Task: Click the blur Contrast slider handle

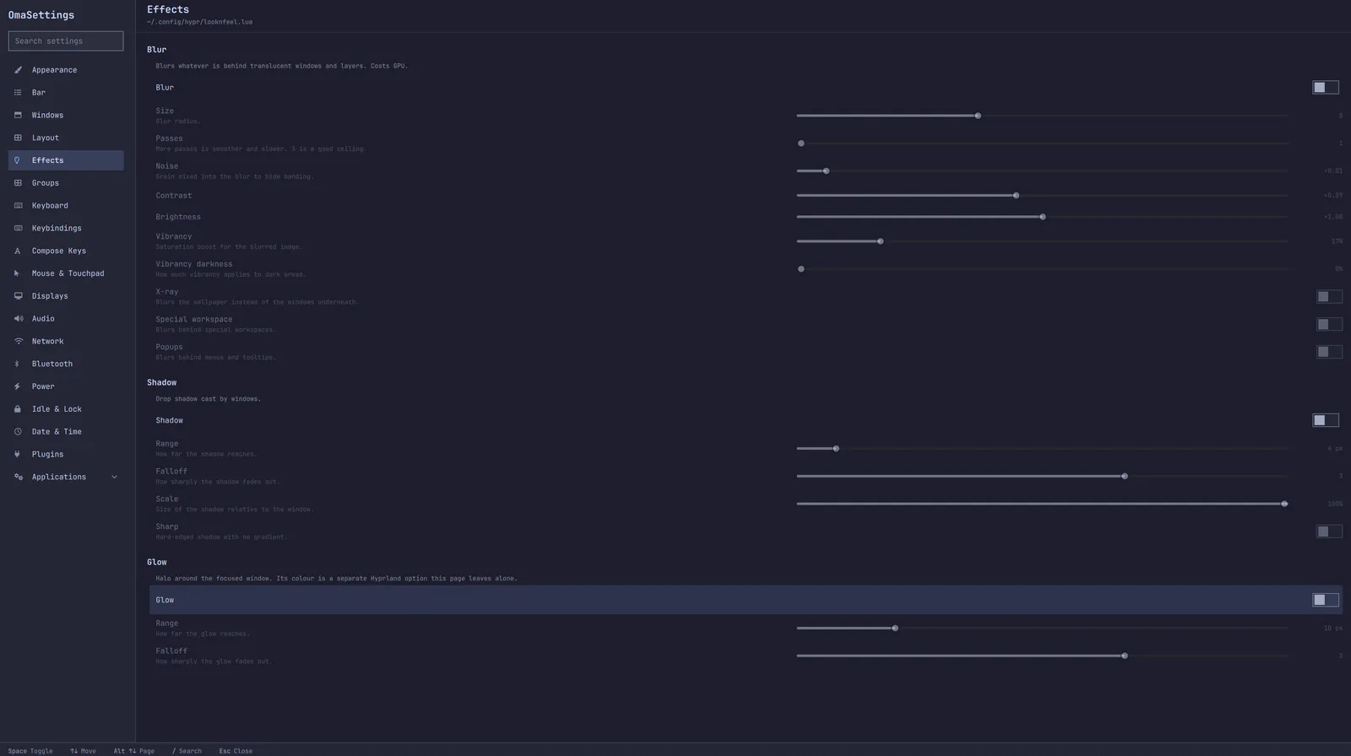Action: click(1016, 196)
